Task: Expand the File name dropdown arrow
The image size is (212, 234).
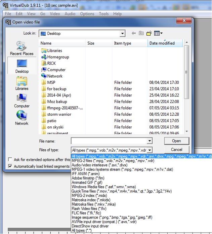Action: point(150,141)
